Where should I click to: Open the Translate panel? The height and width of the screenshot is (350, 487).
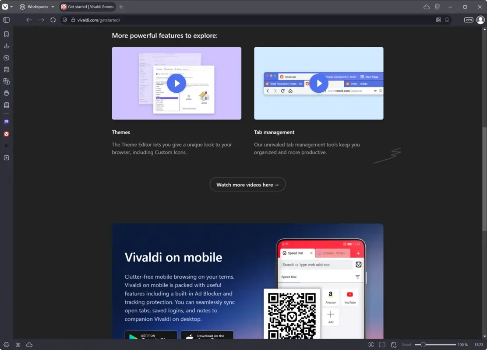click(6, 81)
